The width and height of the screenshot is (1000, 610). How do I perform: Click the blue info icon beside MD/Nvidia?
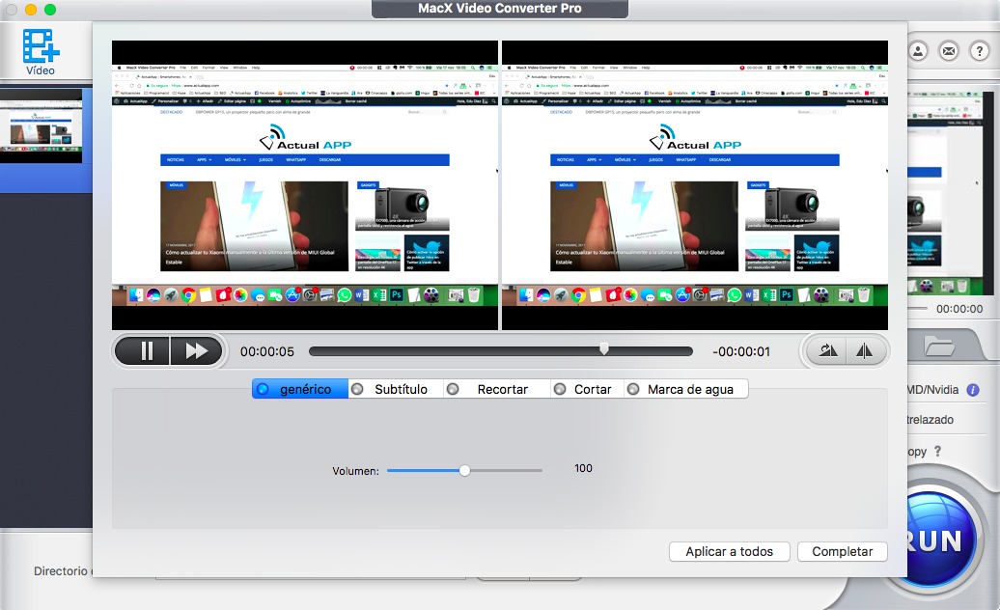(x=973, y=390)
